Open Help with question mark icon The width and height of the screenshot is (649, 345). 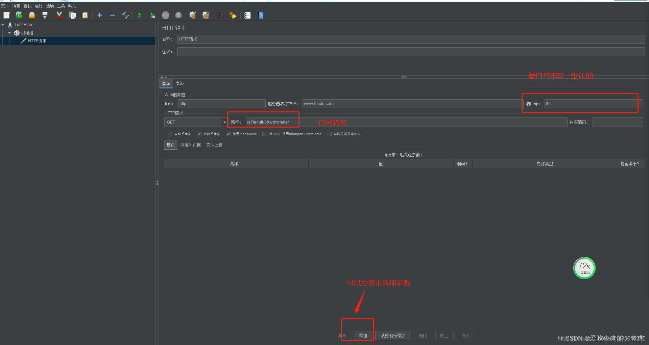261,15
